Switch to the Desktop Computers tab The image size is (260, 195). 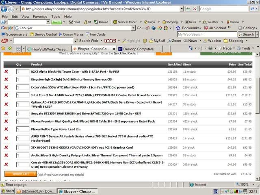pyautogui.click(x=139, y=49)
